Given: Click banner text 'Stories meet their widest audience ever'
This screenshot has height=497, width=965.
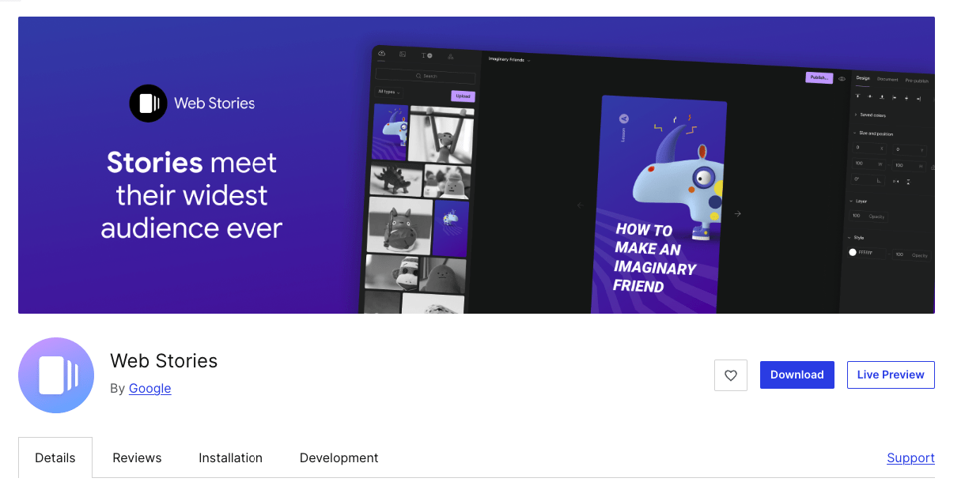Looking at the screenshot, I should click(192, 195).
